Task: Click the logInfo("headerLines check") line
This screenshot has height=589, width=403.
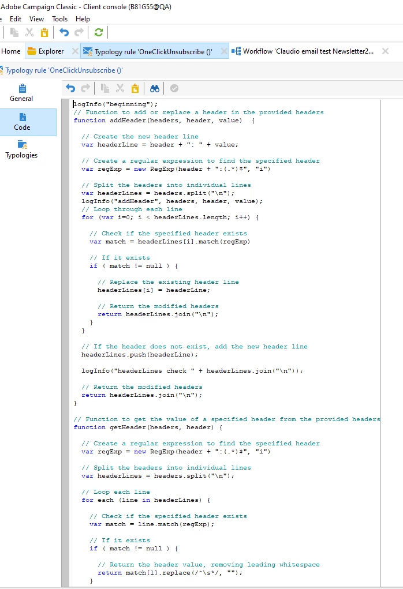Action: [x=192, y=371]
